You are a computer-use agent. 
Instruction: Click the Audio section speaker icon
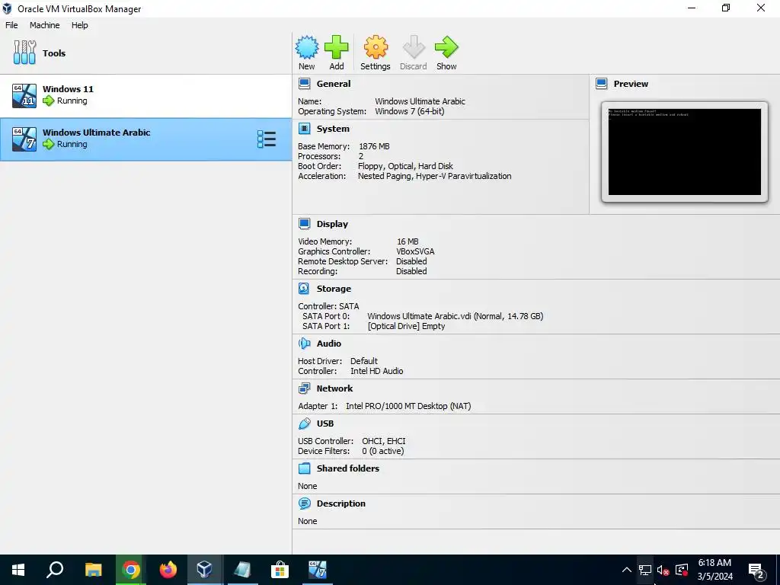tap(305, 344)
